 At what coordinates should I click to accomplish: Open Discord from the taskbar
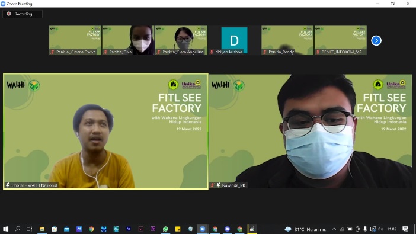228,229
